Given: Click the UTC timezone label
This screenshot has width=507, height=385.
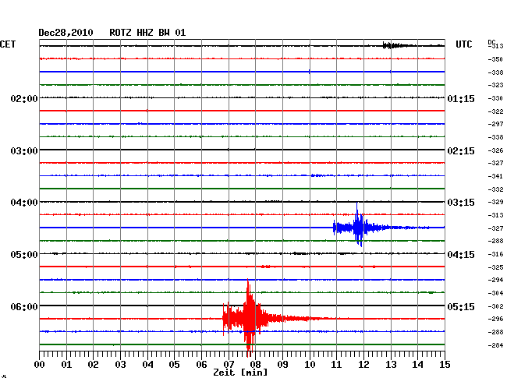Looking at the screenshot, I should click(463, 44).
